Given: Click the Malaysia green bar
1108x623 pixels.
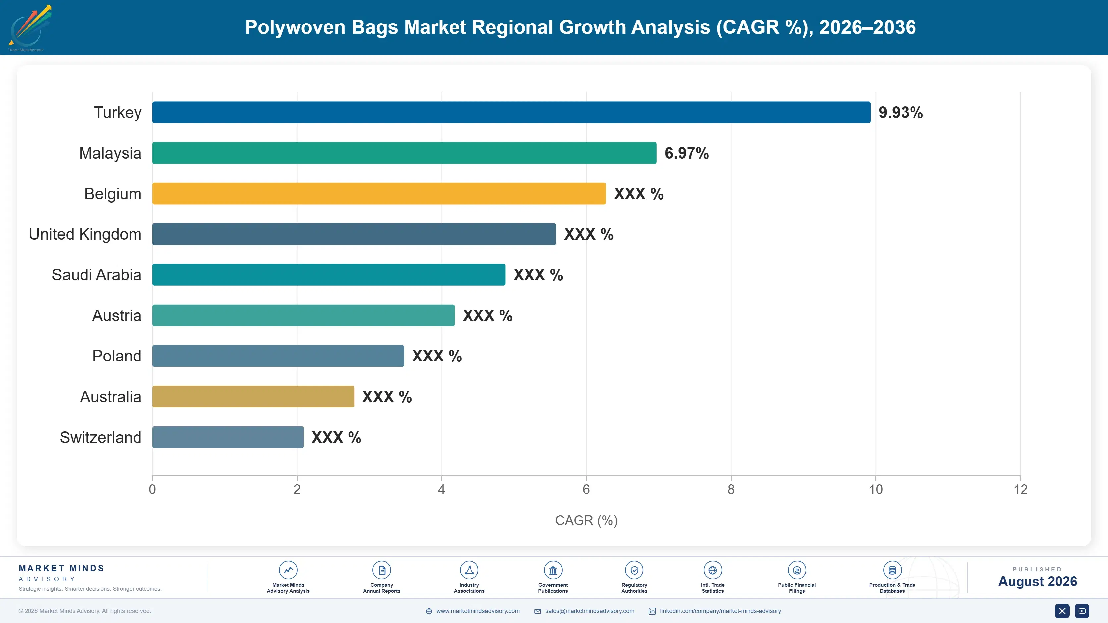Looking at the screenshot, I should [404, 153].
